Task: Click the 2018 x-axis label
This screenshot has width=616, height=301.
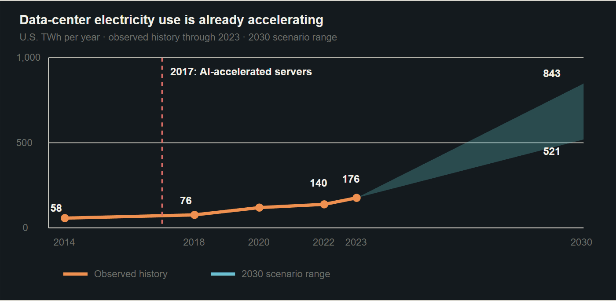Action: tap(194, 242)
